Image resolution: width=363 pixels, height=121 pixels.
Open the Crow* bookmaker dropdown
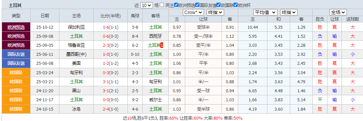click(193, 12)
